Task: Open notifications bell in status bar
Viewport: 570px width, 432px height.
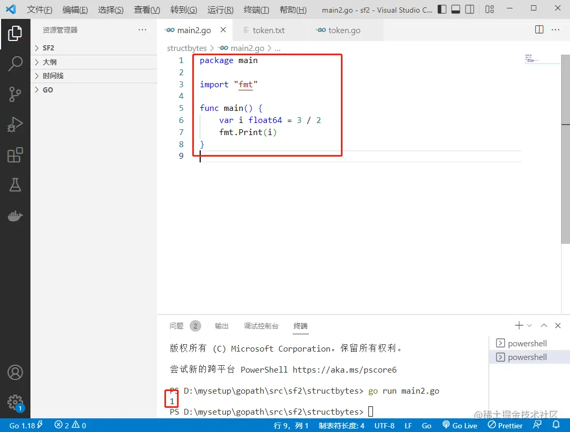Action: pyautogui.click(x=556, y=425)
